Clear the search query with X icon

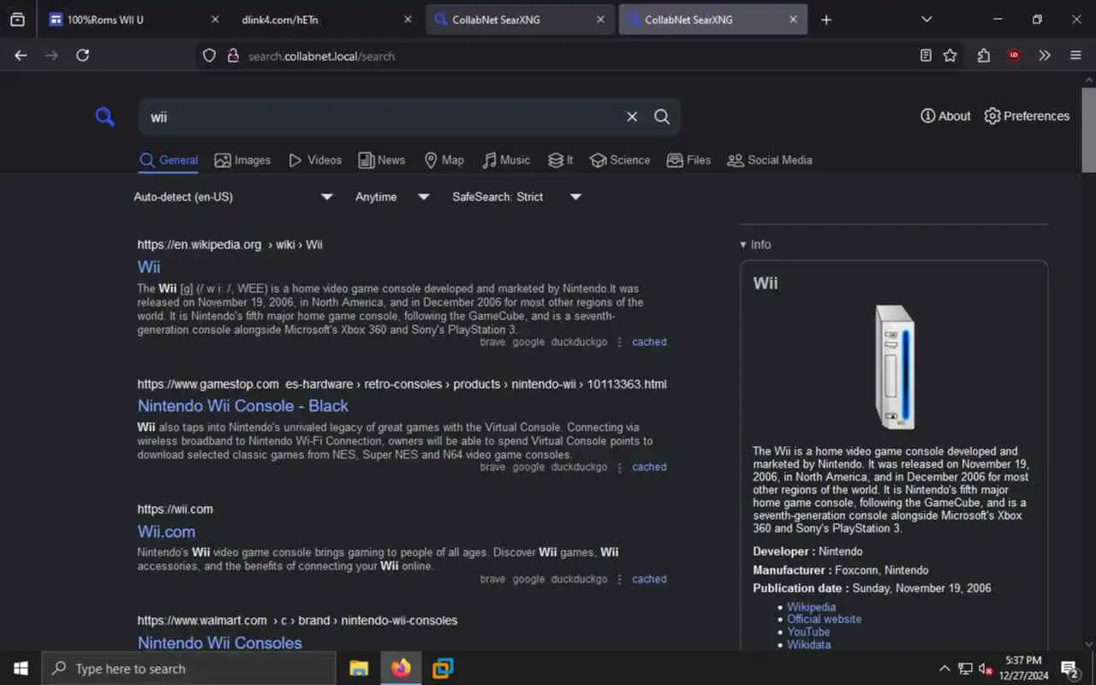[632, 116]
